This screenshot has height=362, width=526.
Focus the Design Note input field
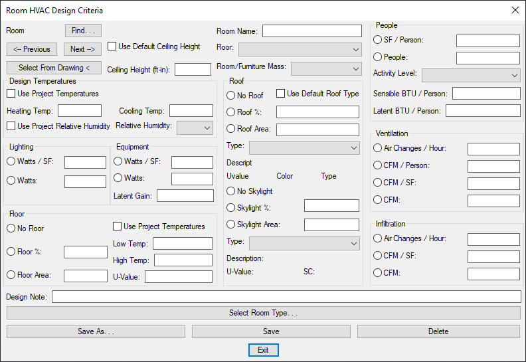(286, 297)
